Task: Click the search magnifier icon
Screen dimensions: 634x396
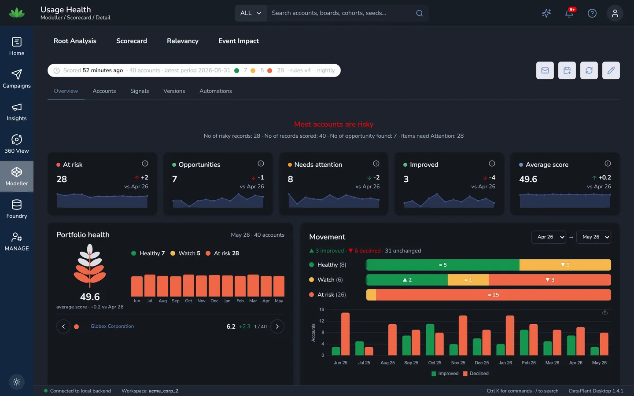Action: click(x=420, y=13)
